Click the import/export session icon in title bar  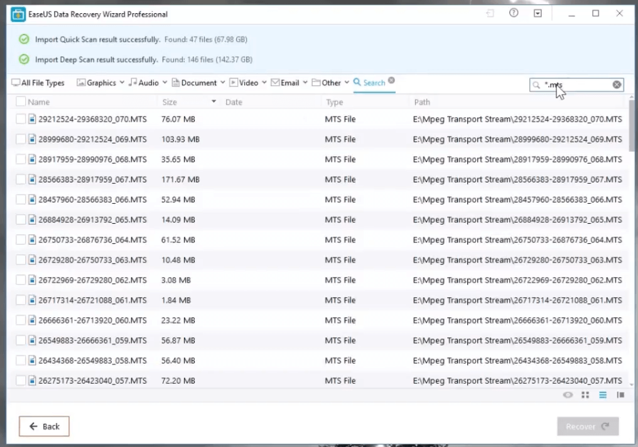click(490, 14)
